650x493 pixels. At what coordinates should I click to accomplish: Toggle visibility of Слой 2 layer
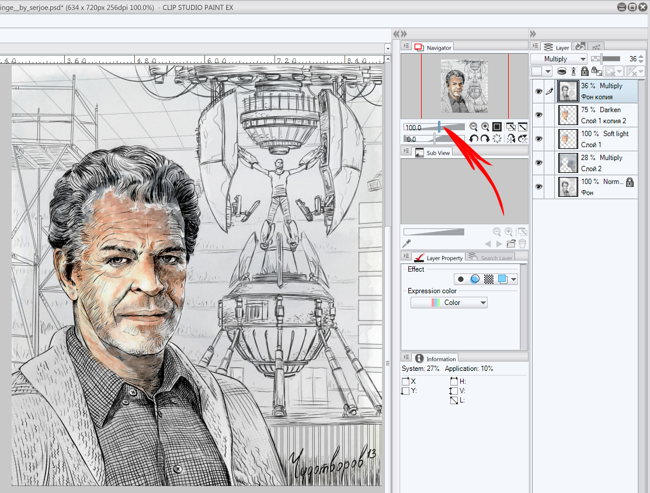click(x=538, y=162)
